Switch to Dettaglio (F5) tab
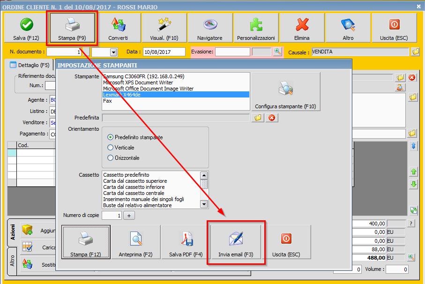Screen dimensions: 425x284 [x=30, y=65]
